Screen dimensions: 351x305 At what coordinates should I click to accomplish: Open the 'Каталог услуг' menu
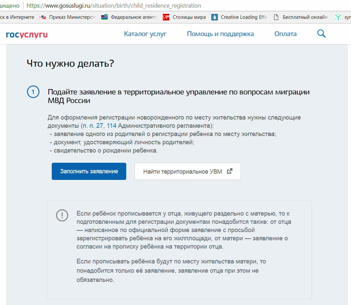point(145,34)
